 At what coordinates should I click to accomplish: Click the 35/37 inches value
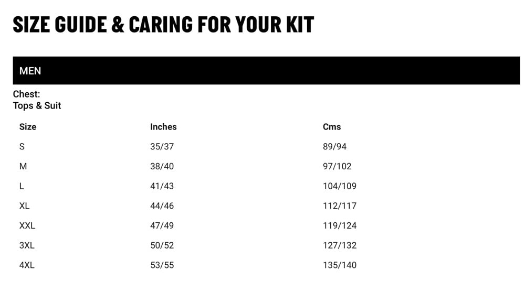(162, 147)
